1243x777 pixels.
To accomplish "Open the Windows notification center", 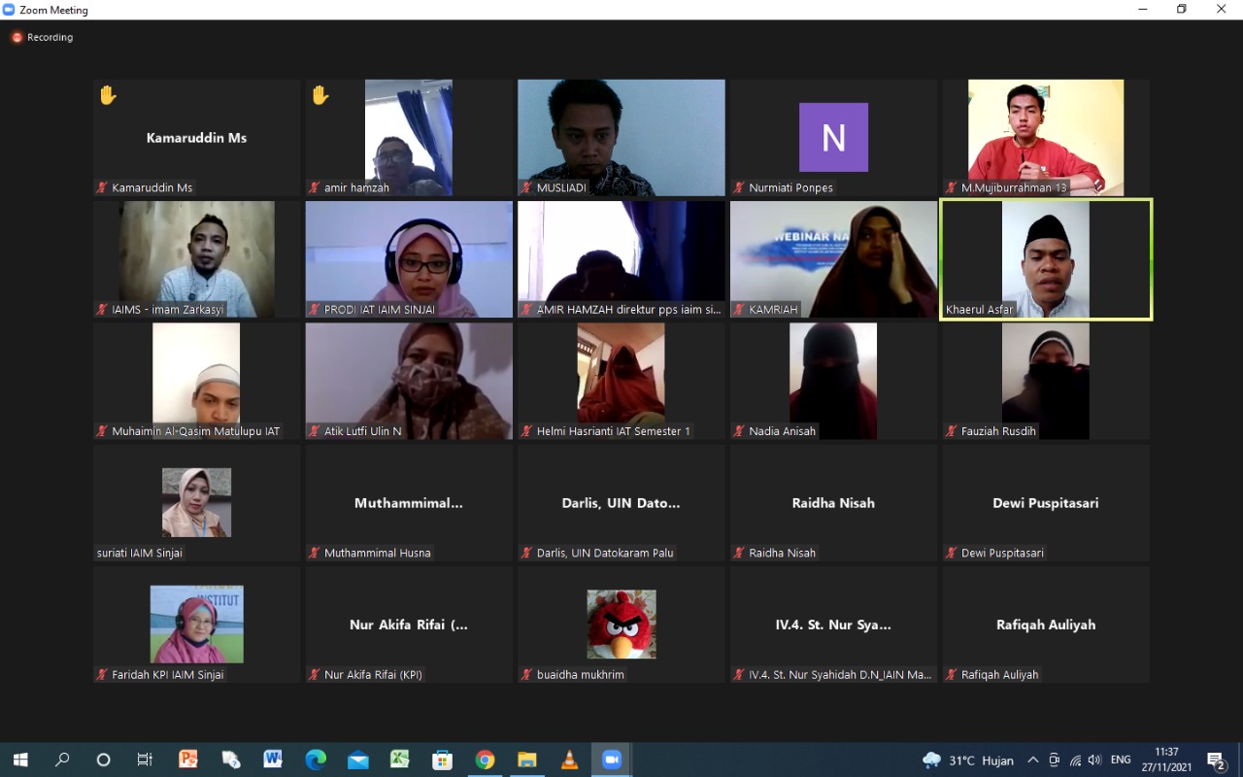I will point(1216,760).
